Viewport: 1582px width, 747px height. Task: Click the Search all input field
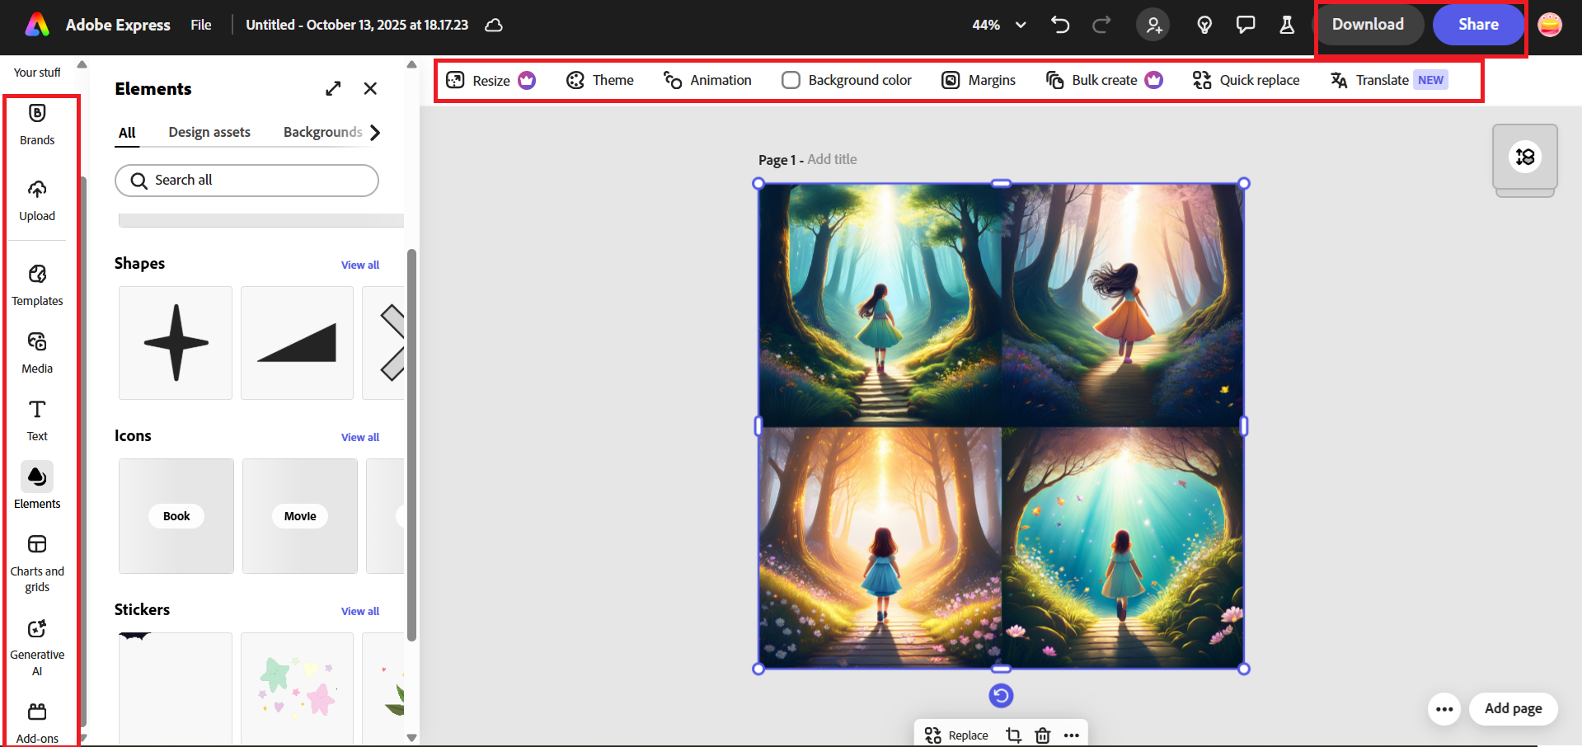pos(246,180)
